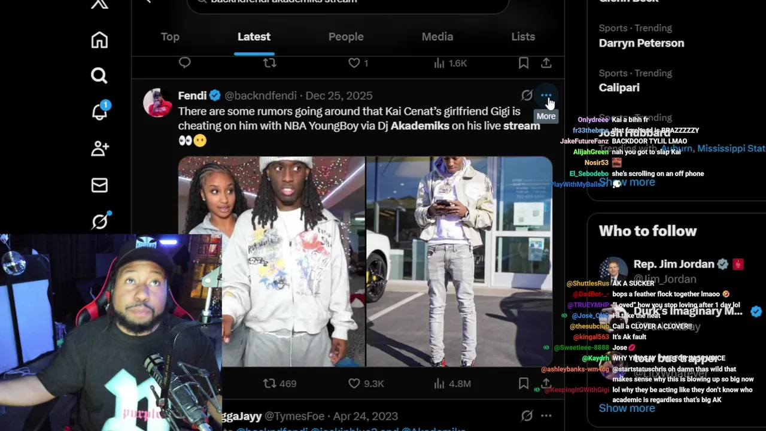Open the follow people icon in sidebar

coord(99,148)
